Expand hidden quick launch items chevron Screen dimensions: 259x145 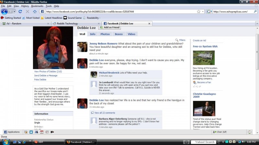30,141
